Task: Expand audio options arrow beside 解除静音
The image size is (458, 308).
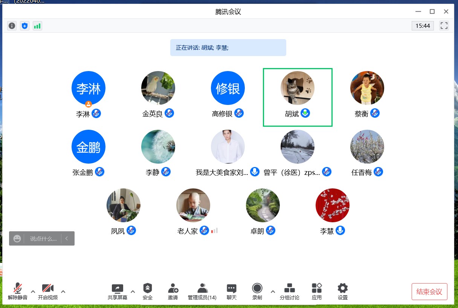Action: click(33, 291)
